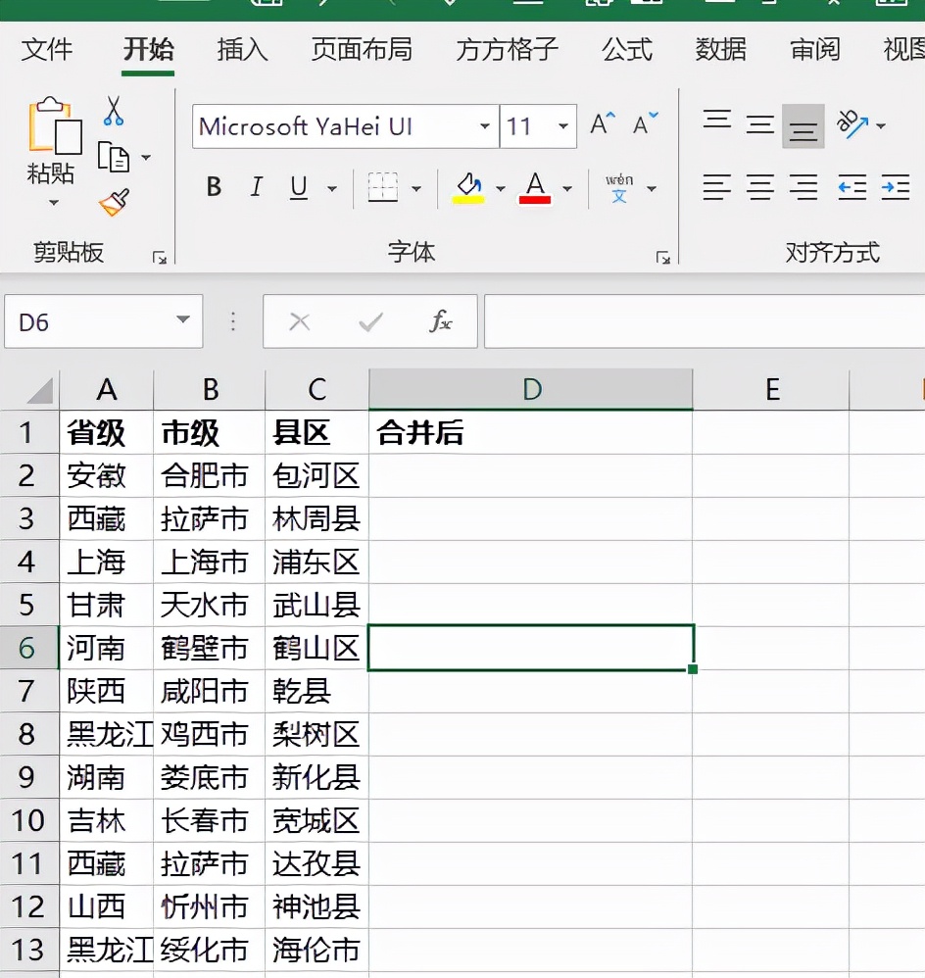Align text left
This screenshot has height=978, width=925.
(x=716, y=187)
